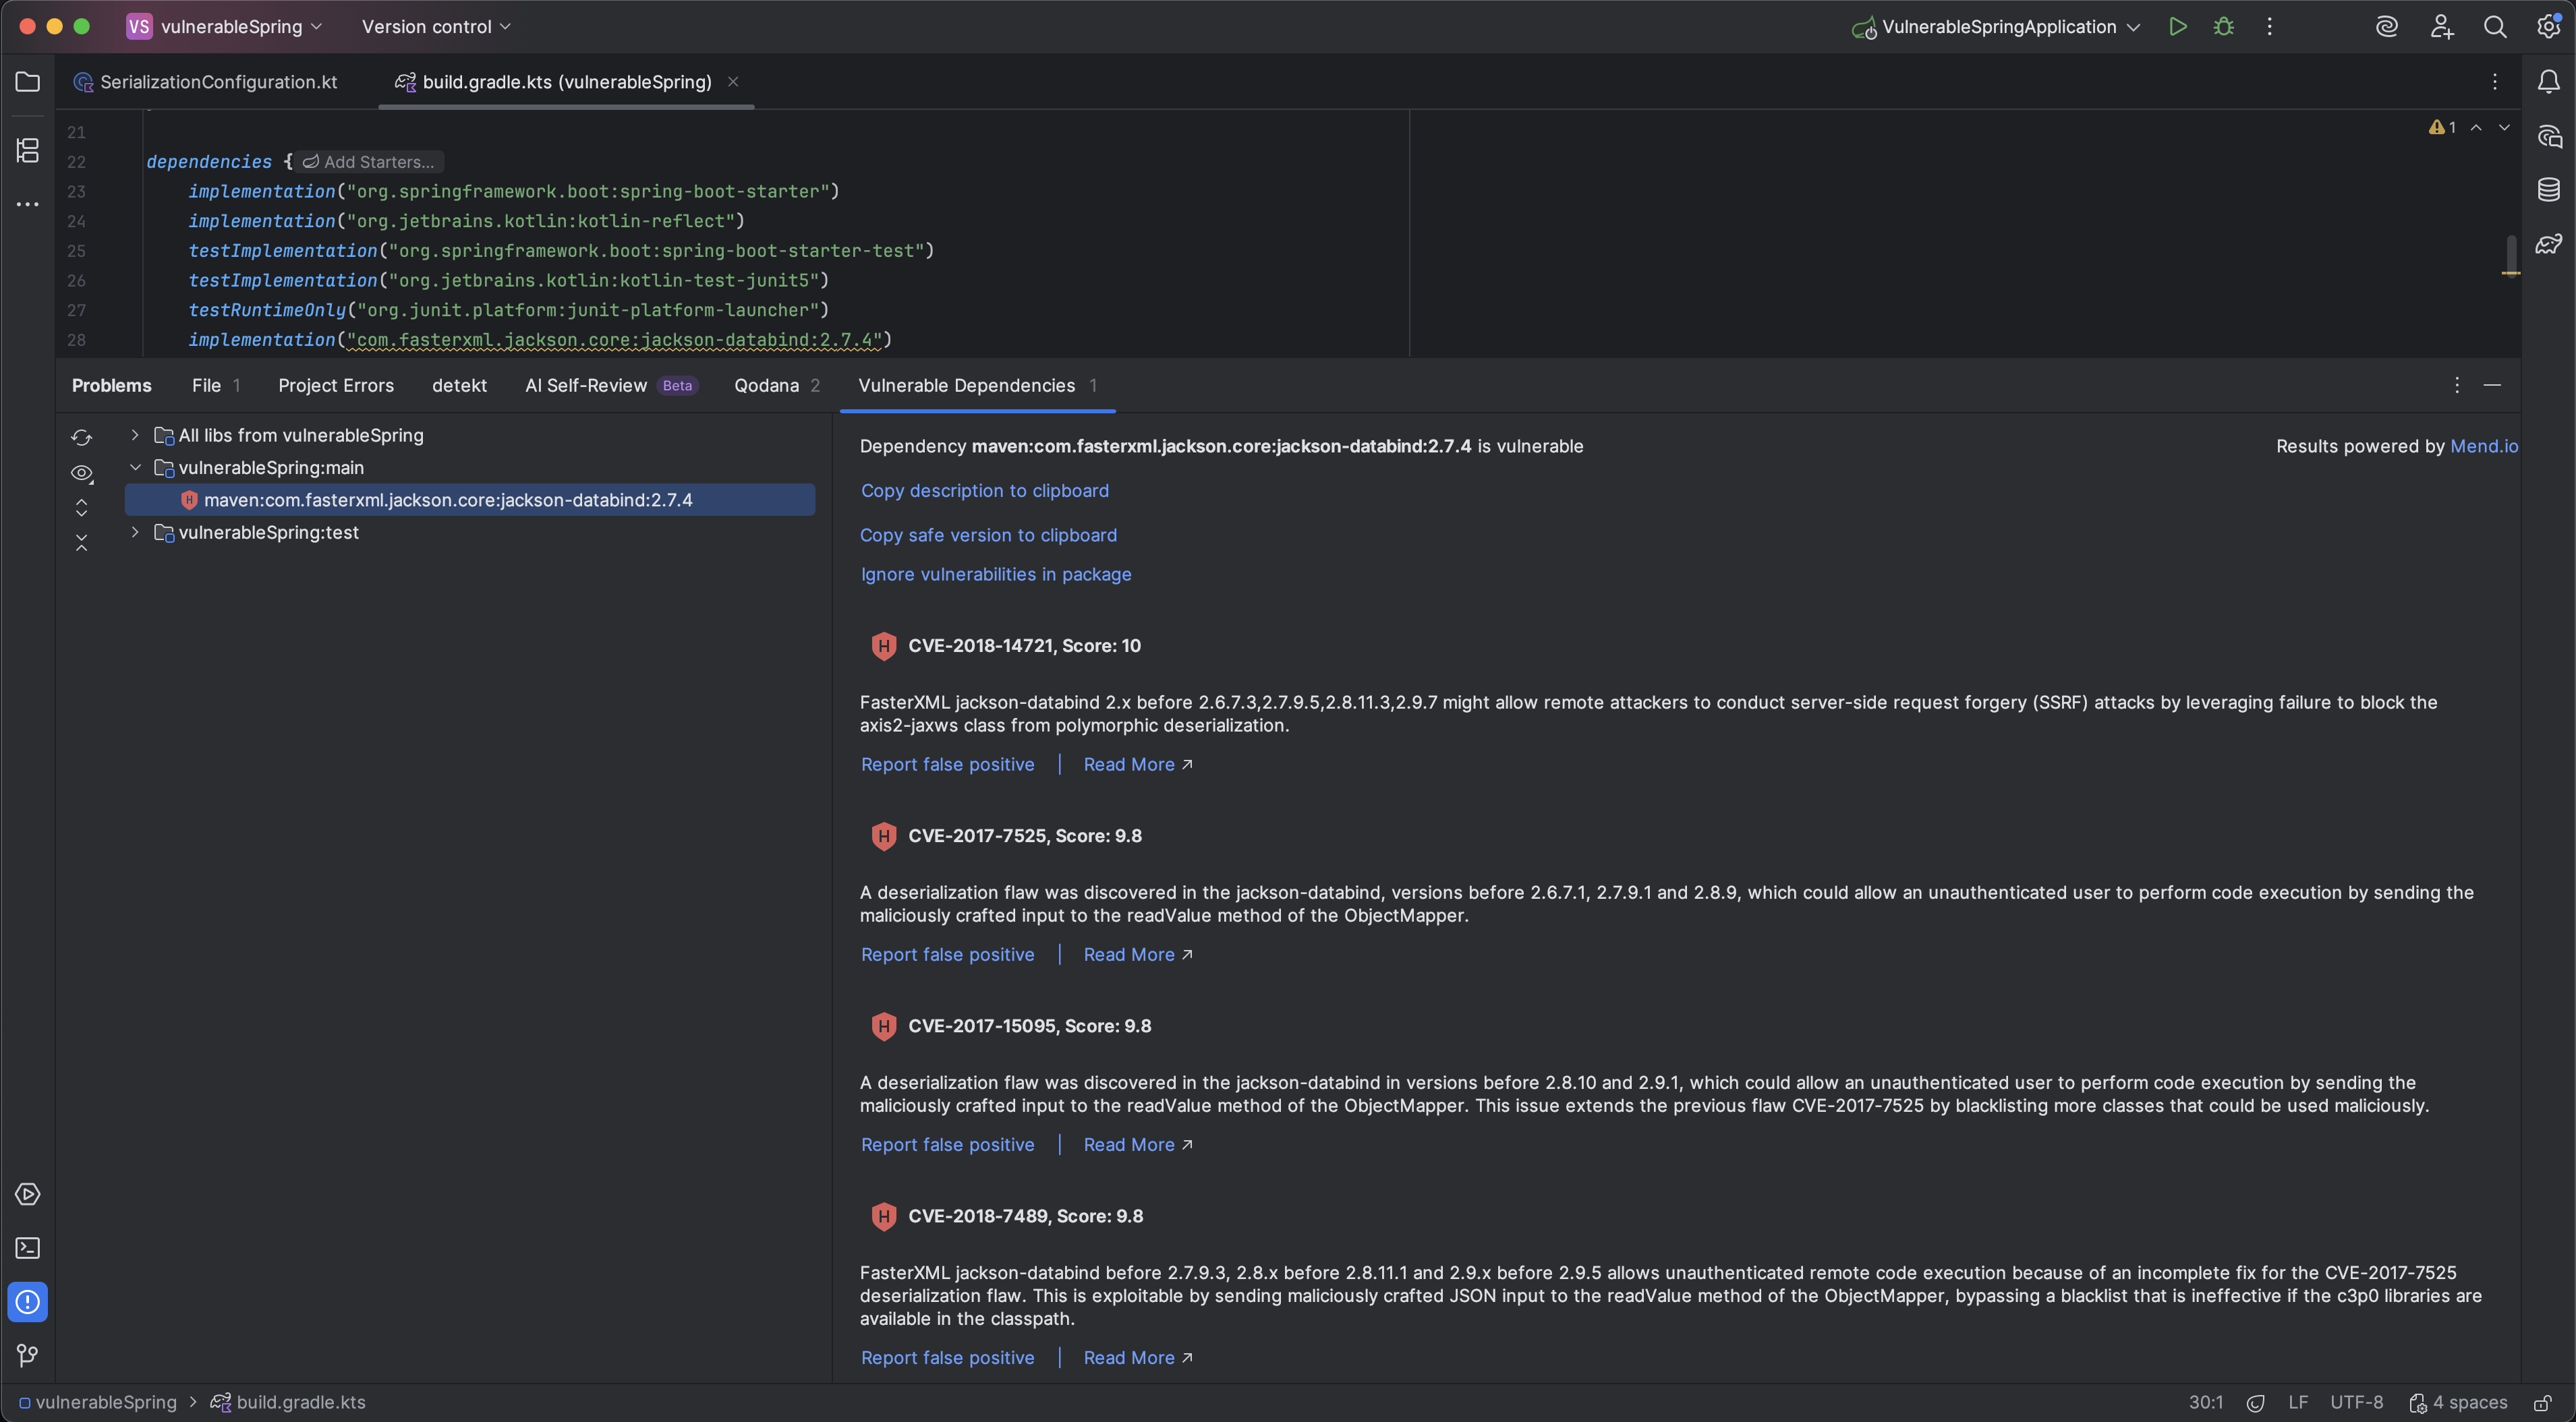Open the Structure tool window icon
The height and width of the screenshot is (1422, 2576).
coord(28,151)
